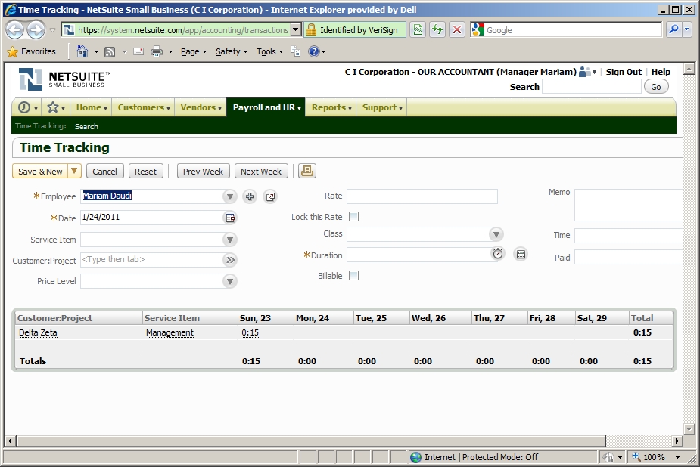Open the Payroll and HR tab
Screen dimensions: 700x467
[266, 107]
